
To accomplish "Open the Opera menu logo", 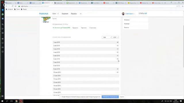I will (x=3, y=2).
